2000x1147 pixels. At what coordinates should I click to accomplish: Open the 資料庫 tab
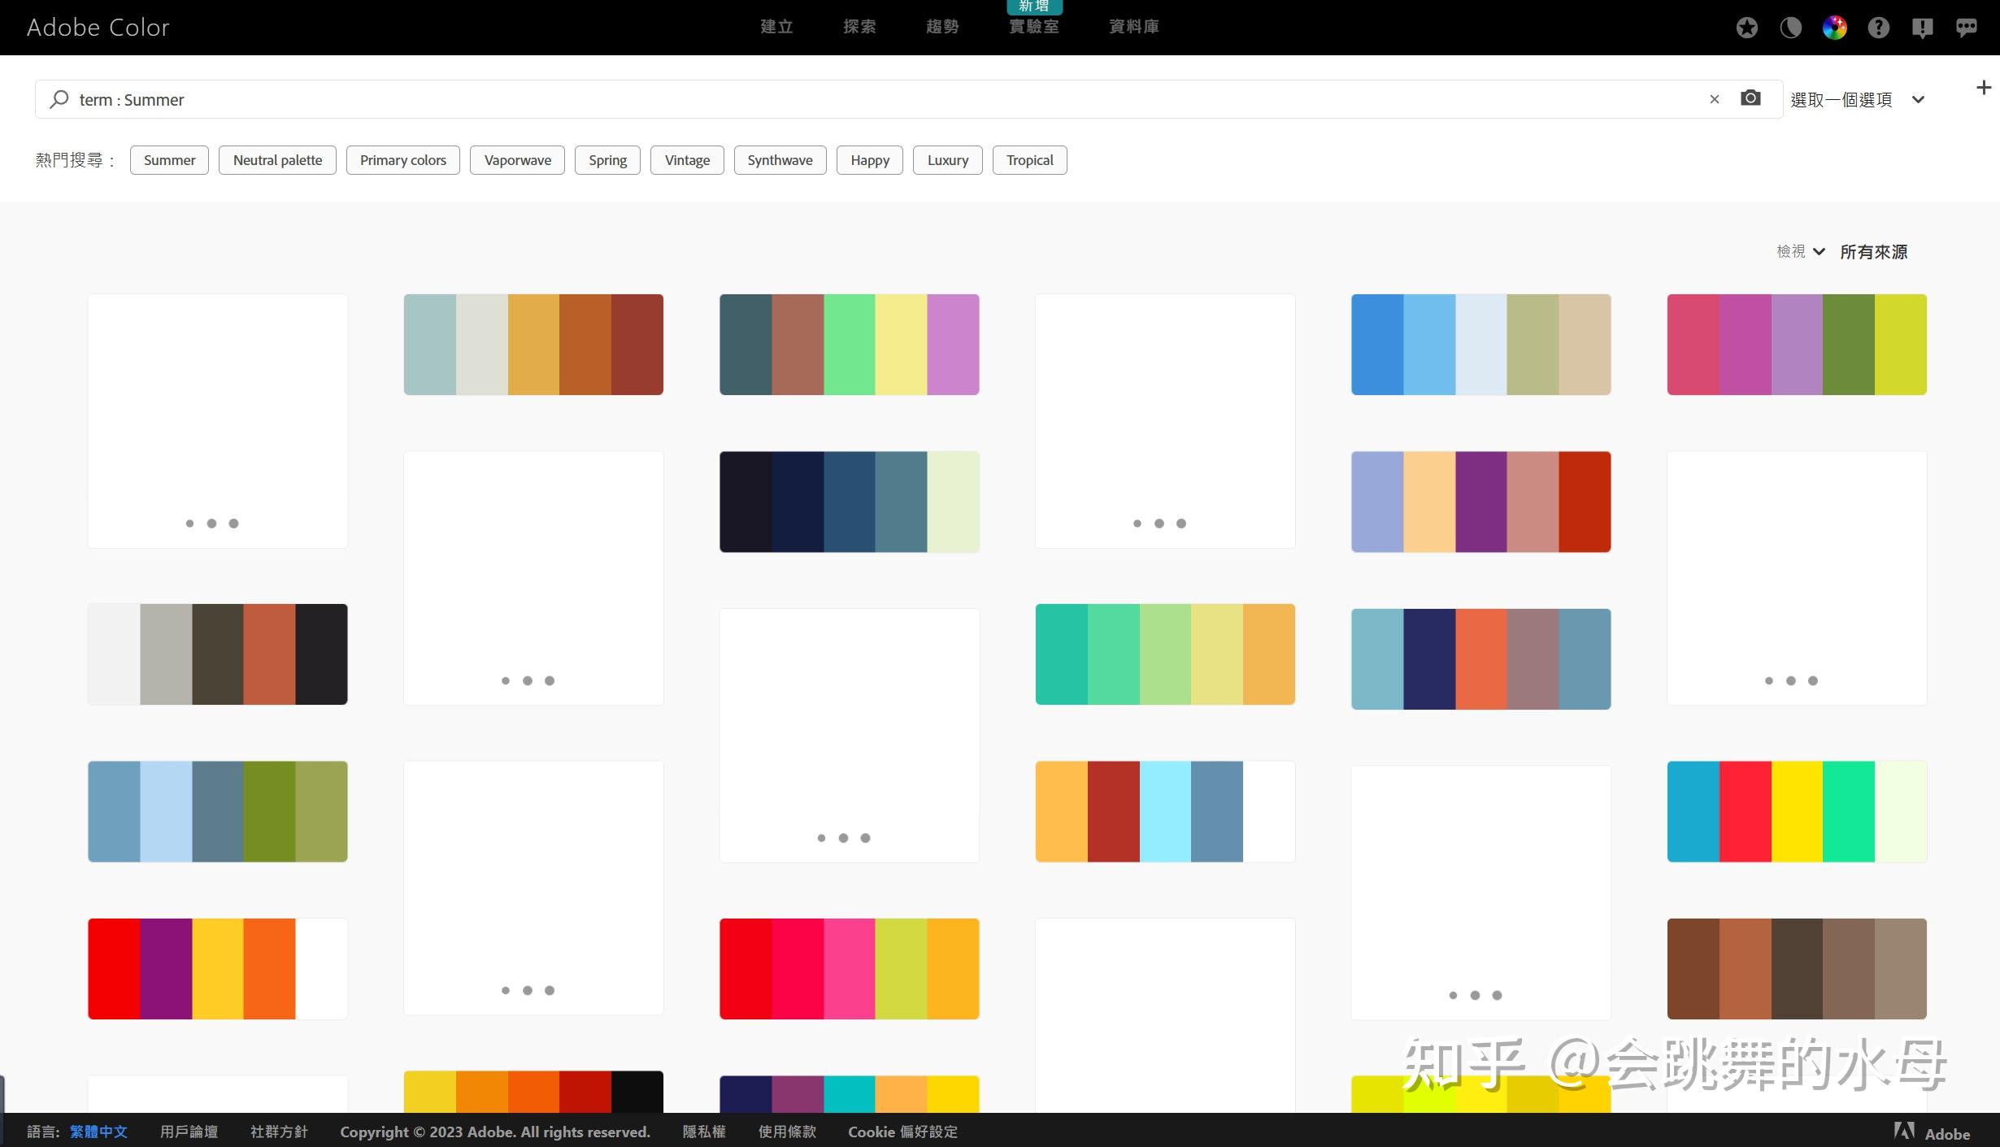(x=1133, y=27)
